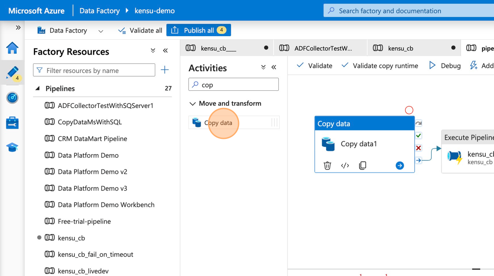This screenshot has width=494, height=276.
Task: Select red X failure dependency on Copy data1
Action: [419, 148]
